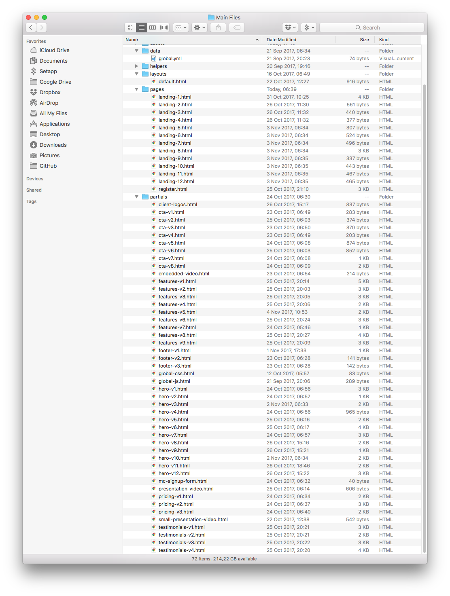Sort by the Kind column header
Screen dimensions: 450x596
pos(398,40)
